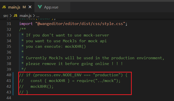Viewport: 174px width, 101px height.
Task: Click the JS icon in the breadcrumb
Action: pyautogui.click(x=15, y=15)
